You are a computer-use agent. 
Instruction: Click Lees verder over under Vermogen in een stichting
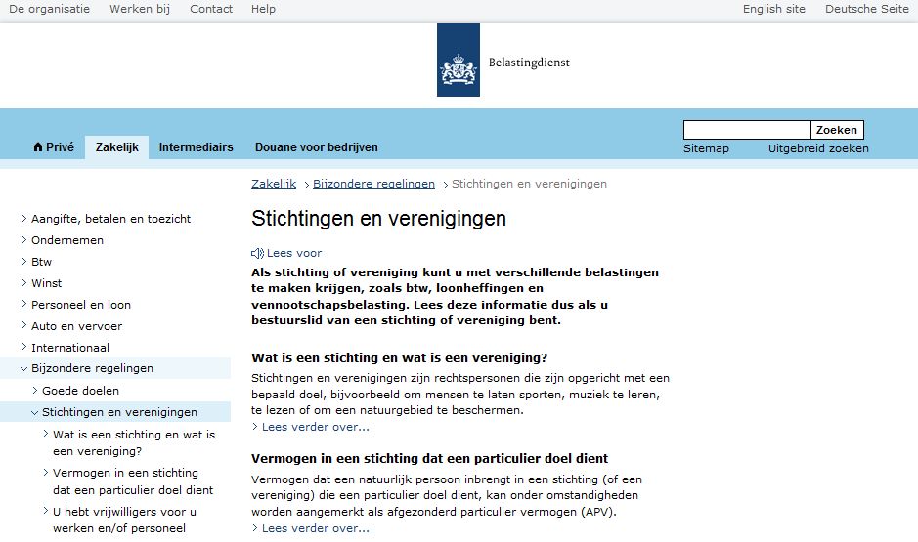click(x=315, y=528)
